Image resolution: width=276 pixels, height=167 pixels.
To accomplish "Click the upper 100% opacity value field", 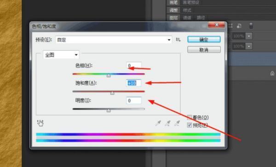I will click(x=239, y=36).
